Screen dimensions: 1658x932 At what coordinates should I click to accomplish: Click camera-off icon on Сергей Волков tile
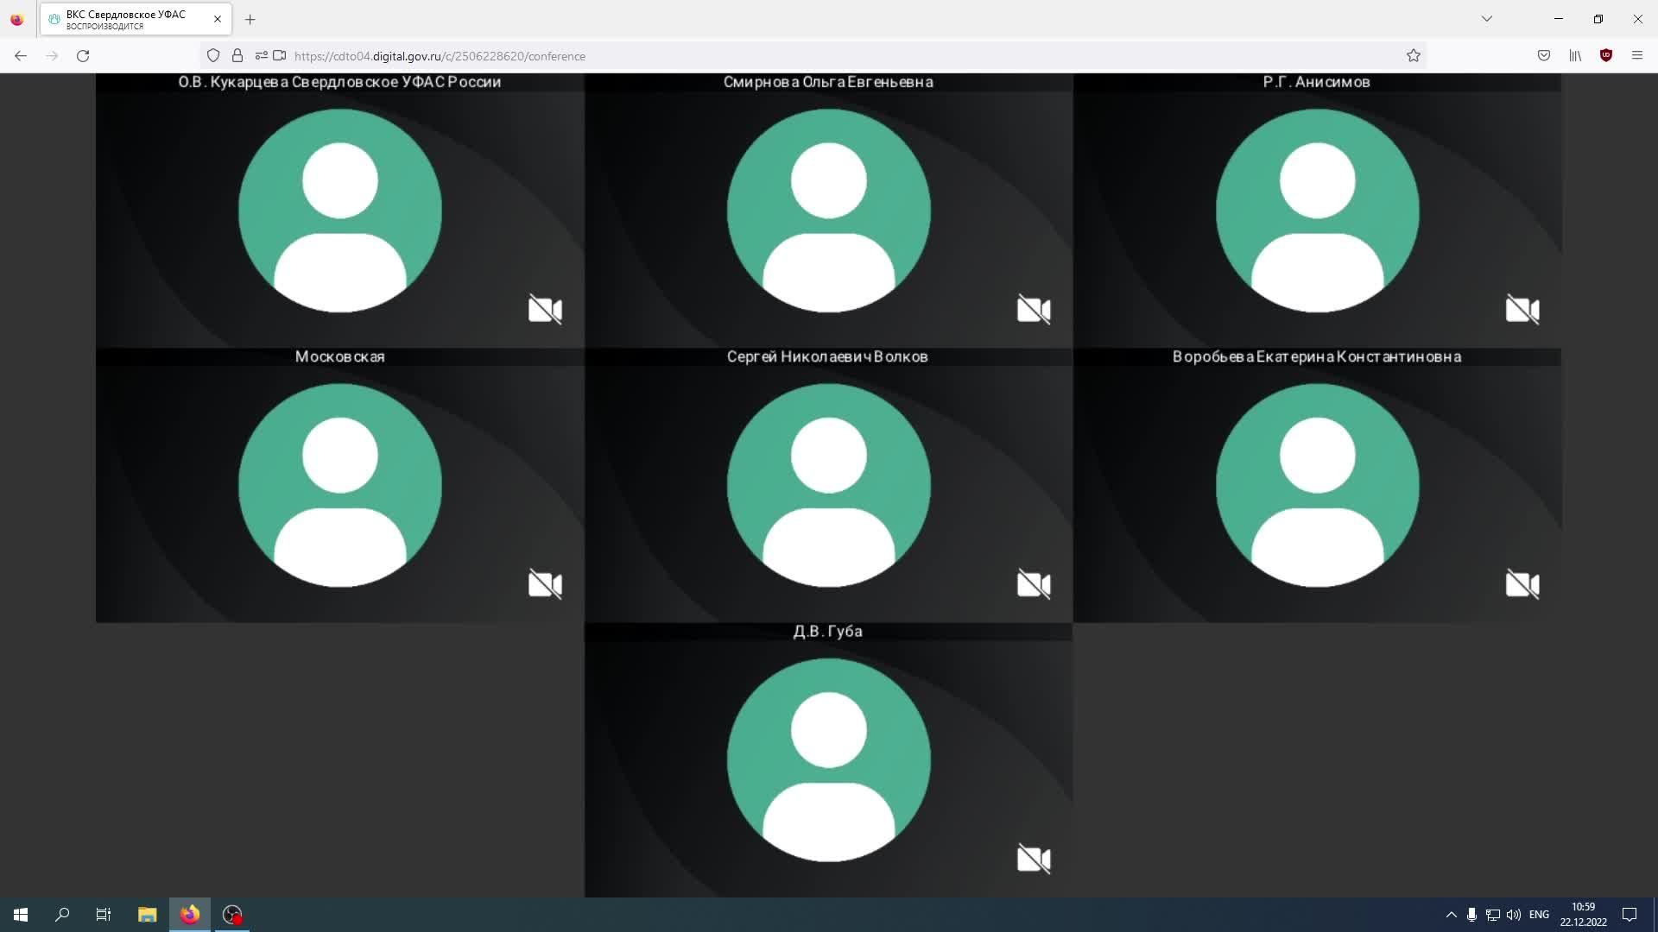1034,584
